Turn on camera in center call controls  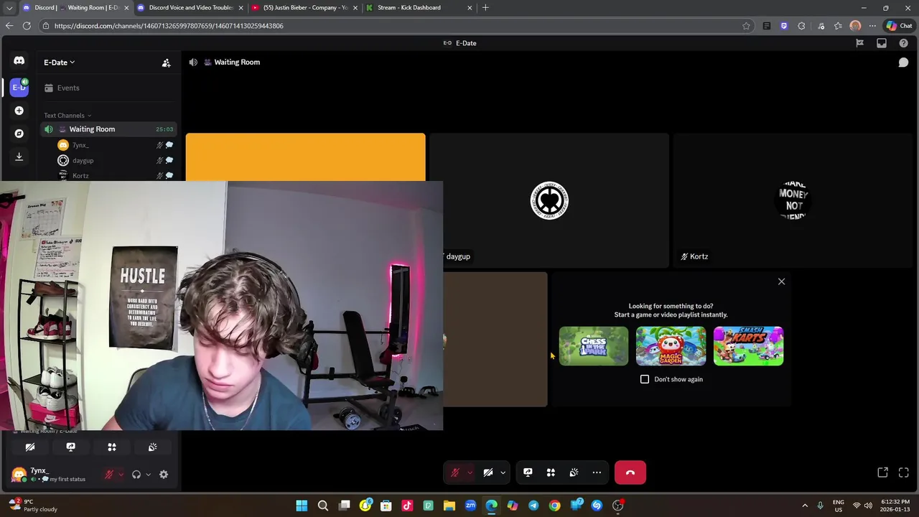tap(488, 472)
